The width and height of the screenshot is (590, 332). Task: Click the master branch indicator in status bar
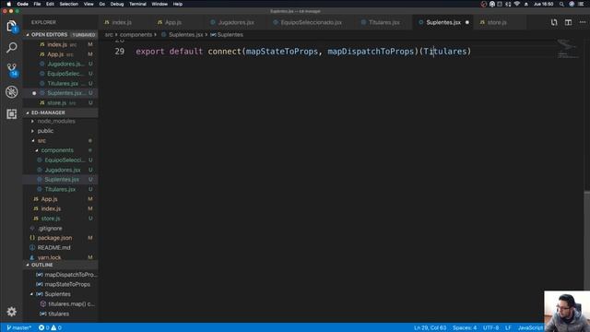(x=18, y=328)
